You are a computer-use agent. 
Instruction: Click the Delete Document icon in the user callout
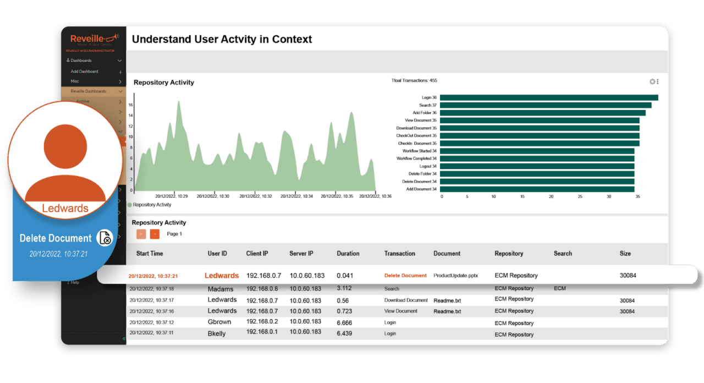[105, 238]
